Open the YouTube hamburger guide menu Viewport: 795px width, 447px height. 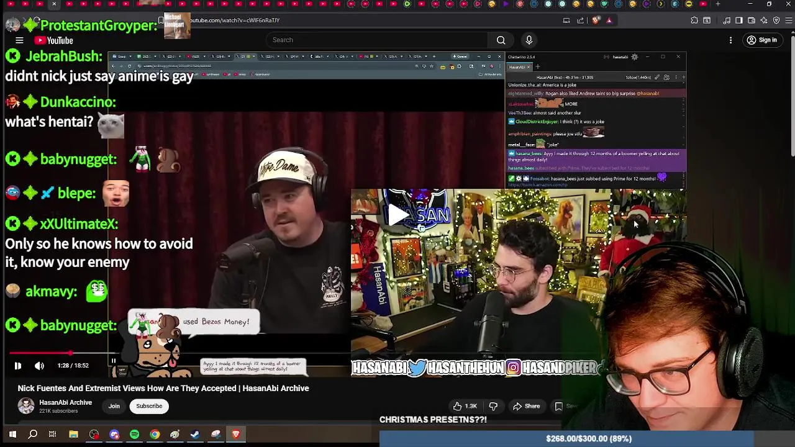(19, 40)
